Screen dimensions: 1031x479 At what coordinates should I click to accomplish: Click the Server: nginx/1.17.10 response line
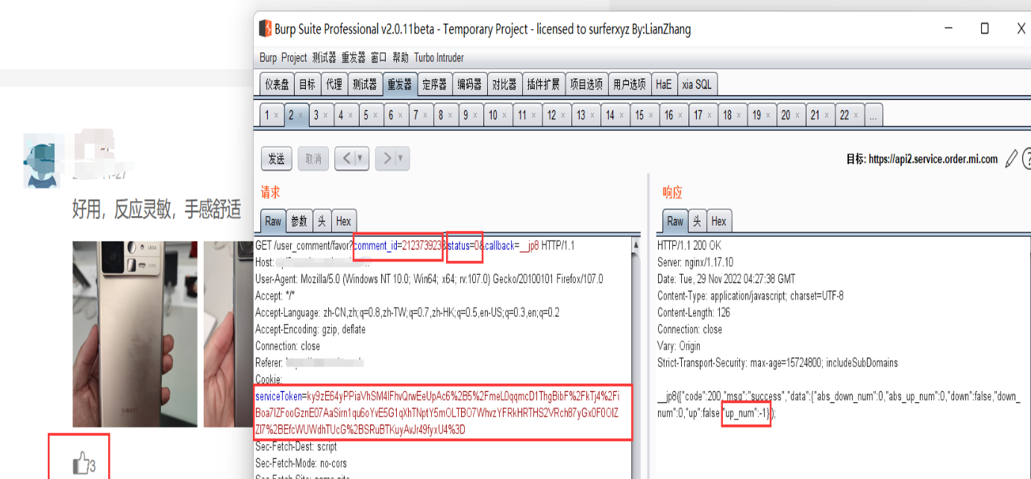point(695,262)
